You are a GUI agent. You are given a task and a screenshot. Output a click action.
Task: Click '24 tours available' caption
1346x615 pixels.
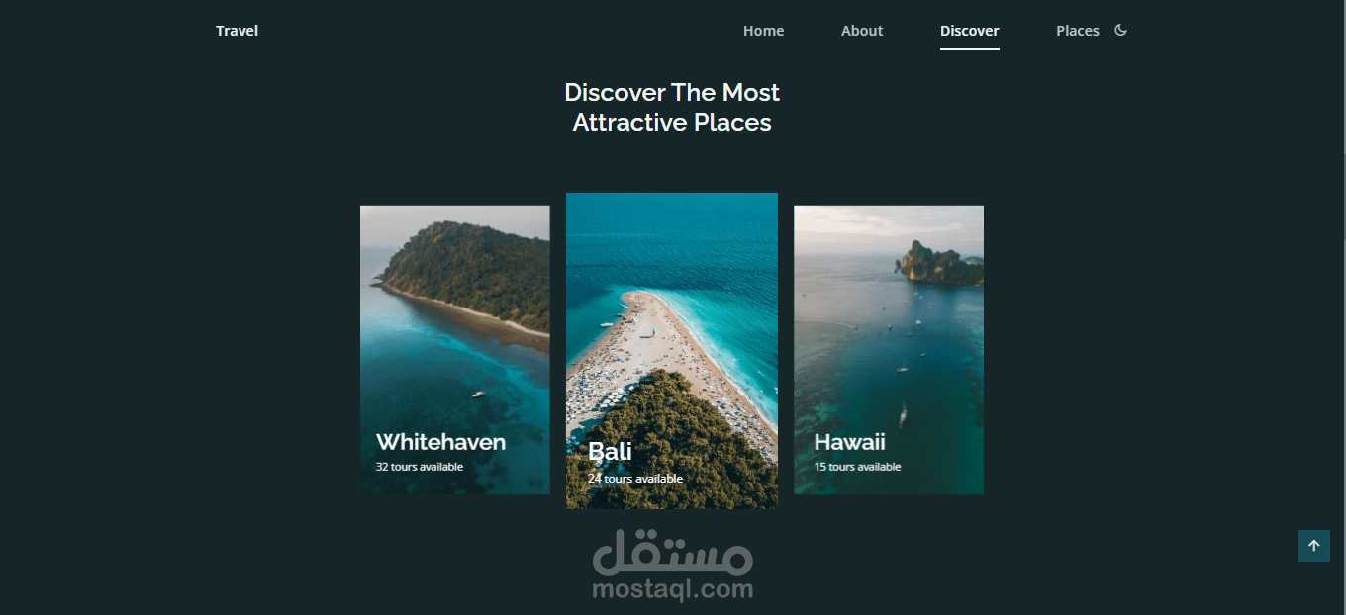pos(635,479)
